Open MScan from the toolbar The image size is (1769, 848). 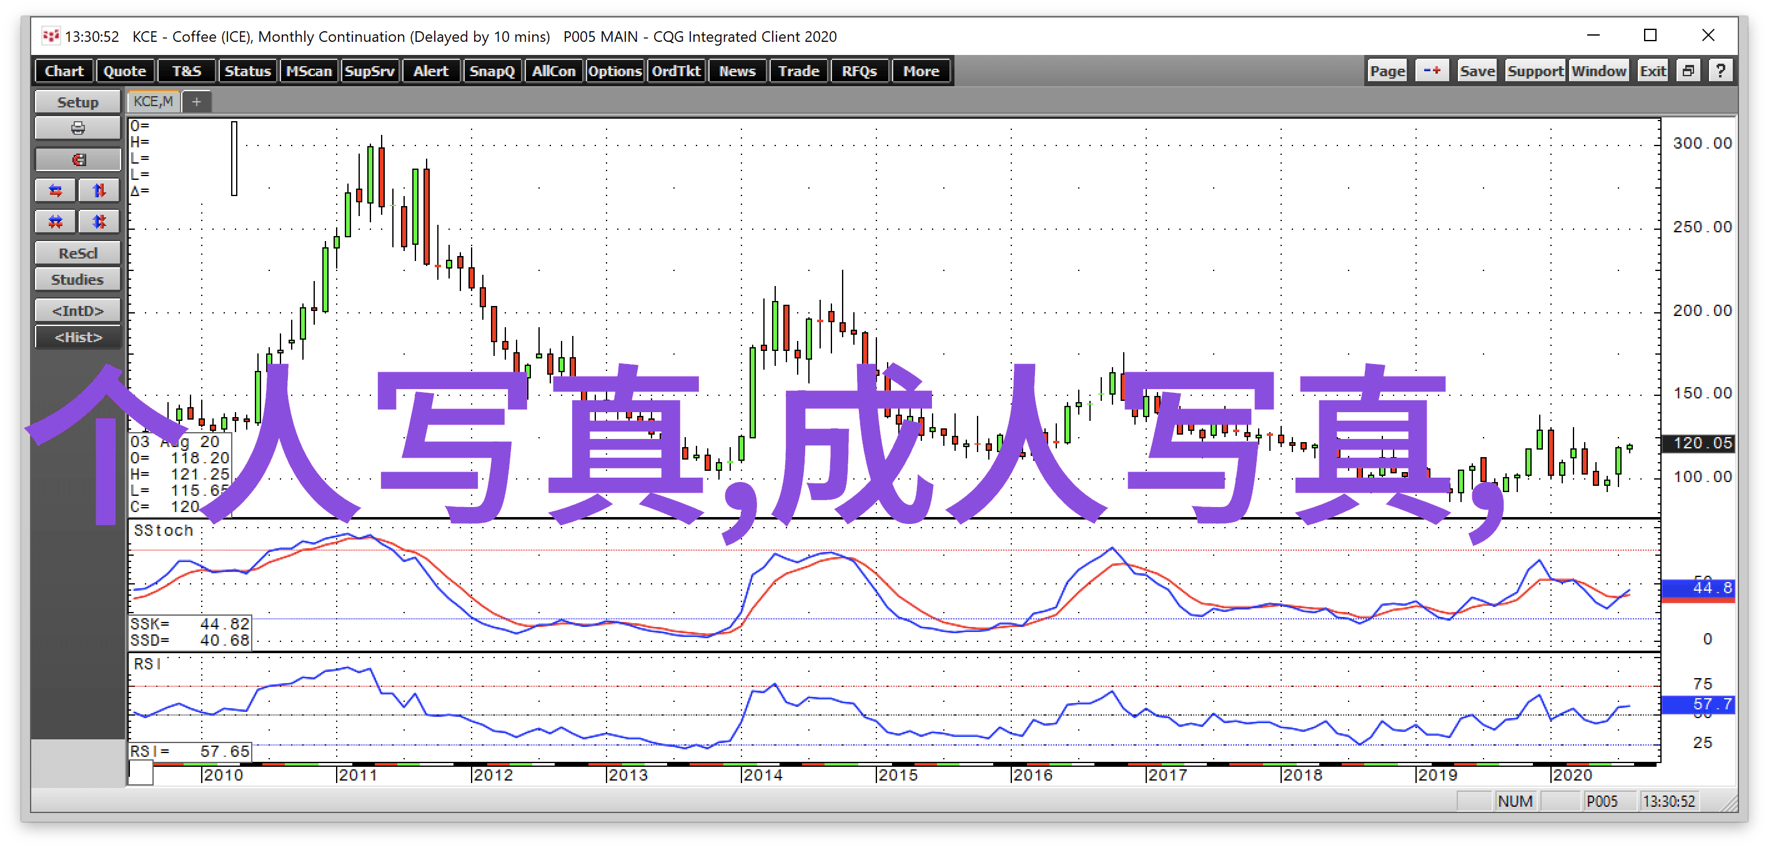[309, 71]
